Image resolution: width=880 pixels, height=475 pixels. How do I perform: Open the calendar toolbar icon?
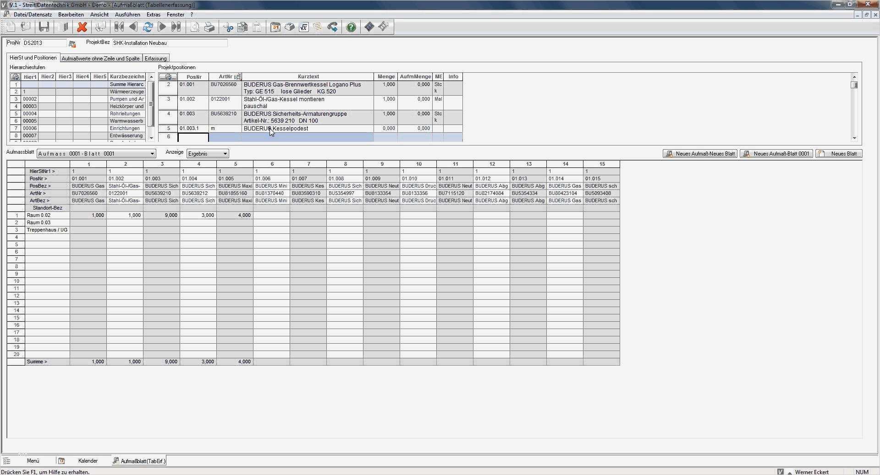click(x=275, y=27)
